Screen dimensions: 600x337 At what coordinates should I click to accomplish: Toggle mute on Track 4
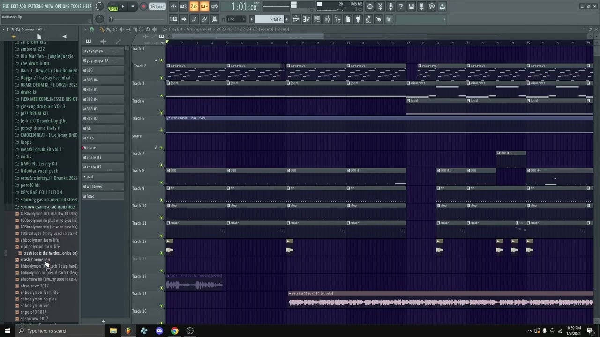tap(162, 113)
